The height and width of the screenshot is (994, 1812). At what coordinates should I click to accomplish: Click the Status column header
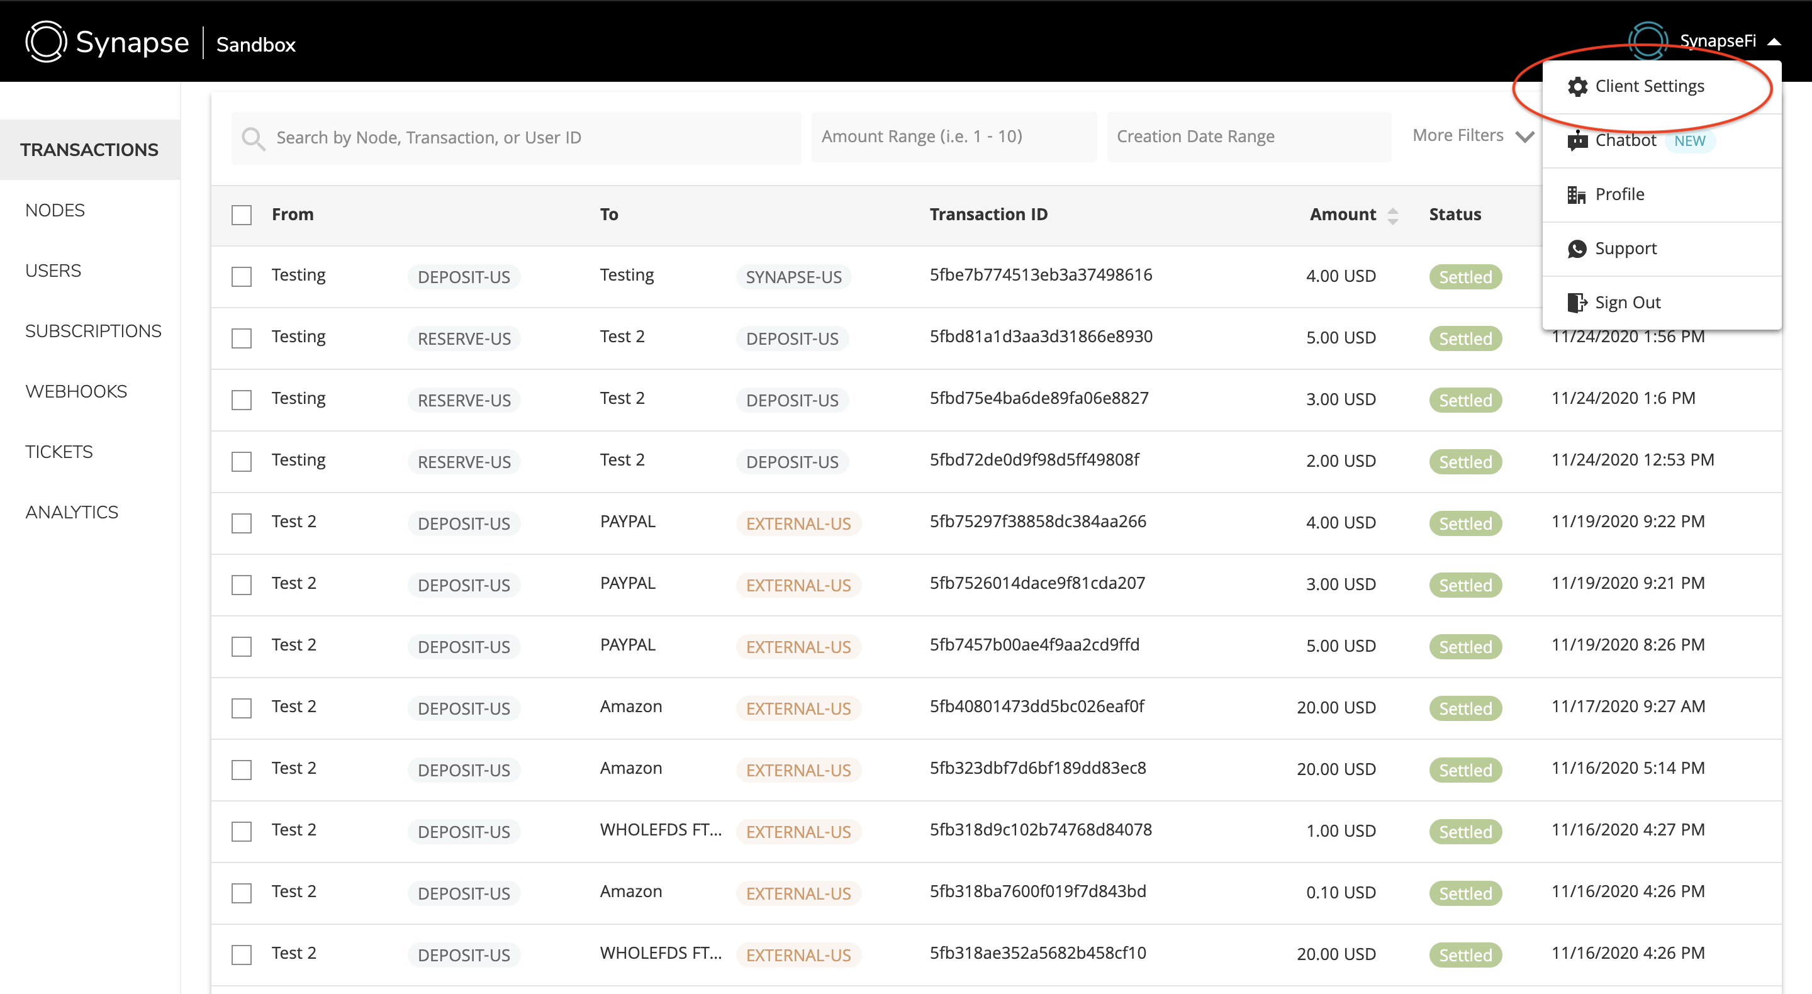click(x=1455, y=215)
